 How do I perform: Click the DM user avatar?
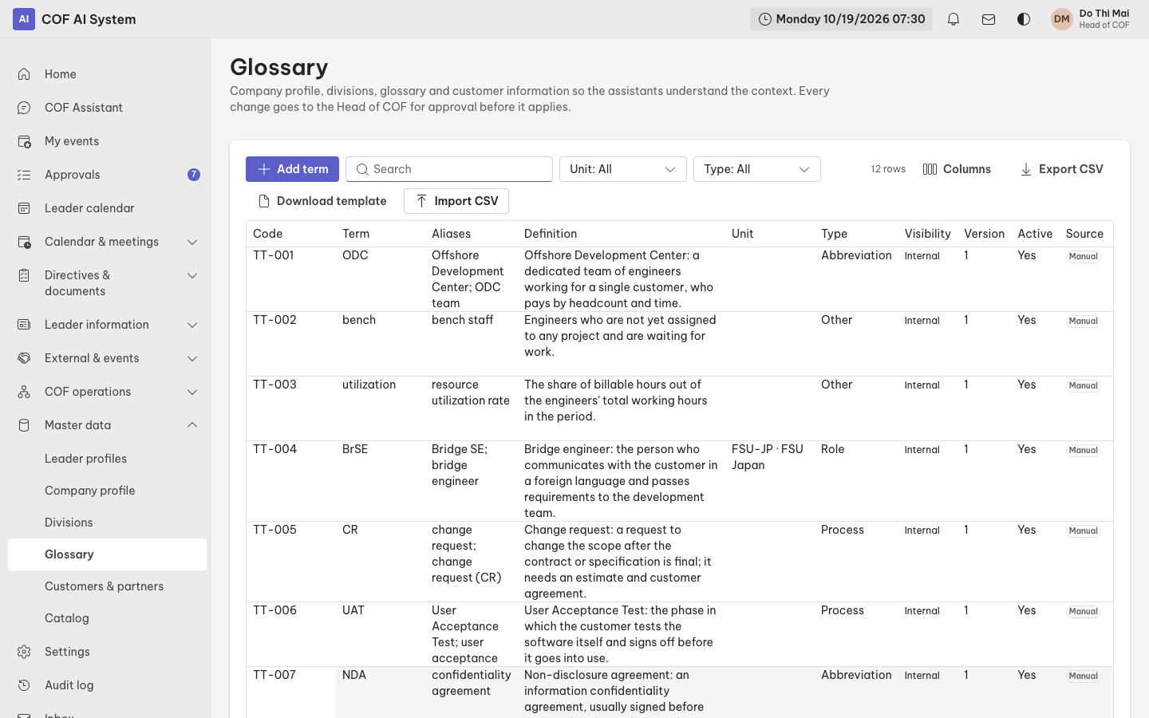pos(1061,19)
